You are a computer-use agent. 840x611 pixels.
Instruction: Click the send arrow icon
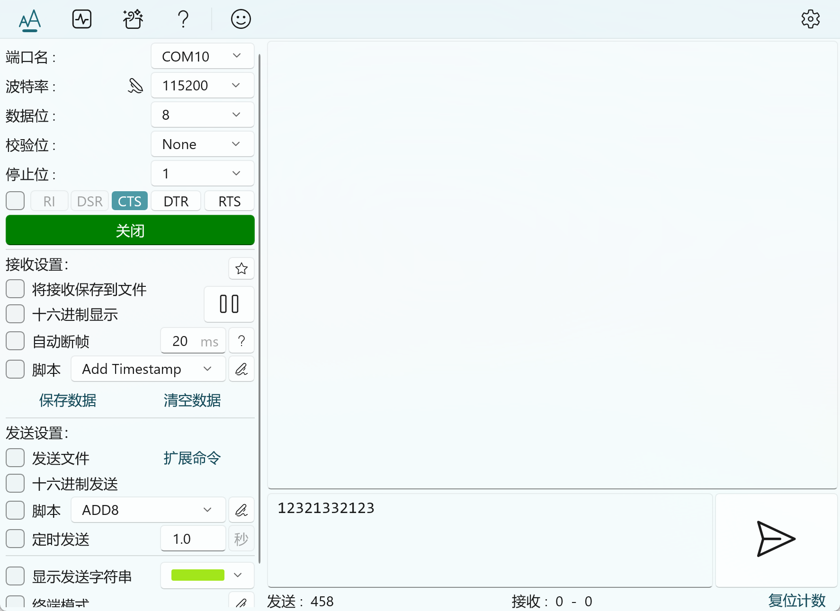776,539
